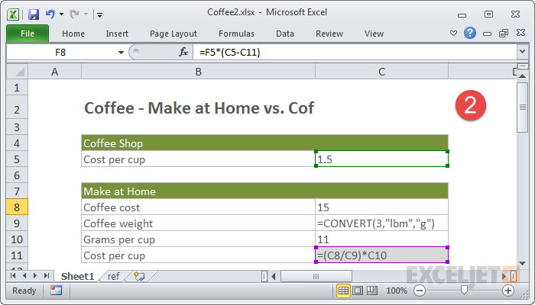Go to the last sheet navigation arrow
Viewport: 535px width, 305px height.
[x=47, y=276]
